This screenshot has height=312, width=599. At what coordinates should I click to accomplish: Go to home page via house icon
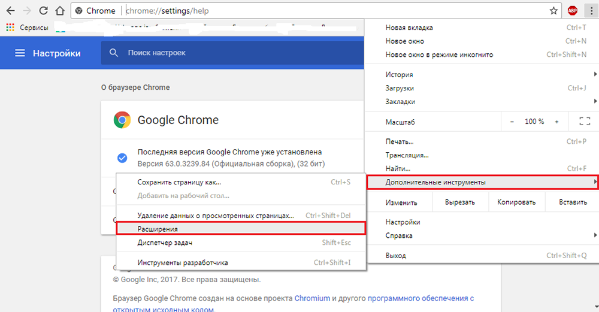(59, 10)
